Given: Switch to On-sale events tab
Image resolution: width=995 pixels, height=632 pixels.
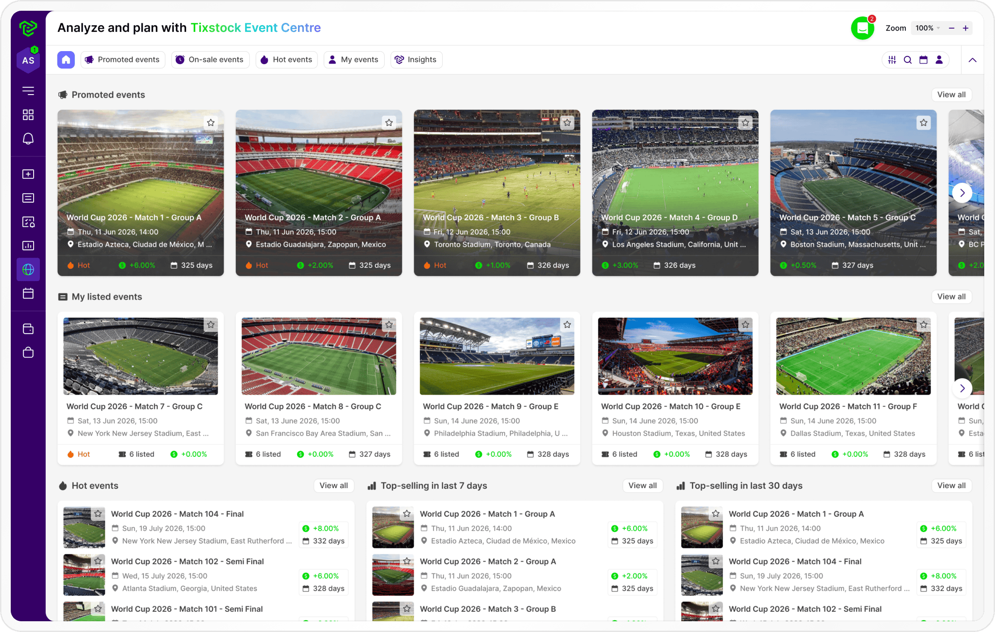Looking at the screenshot, I should tap(210, 60).
